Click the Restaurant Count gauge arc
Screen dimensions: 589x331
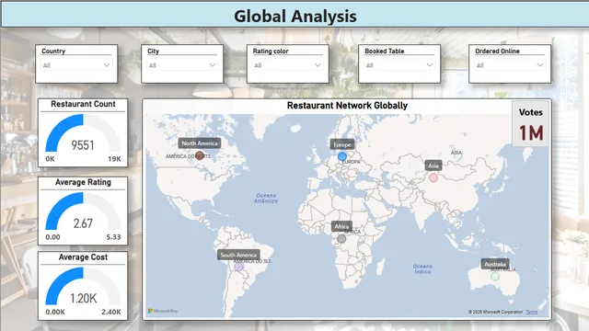[83, 133]
